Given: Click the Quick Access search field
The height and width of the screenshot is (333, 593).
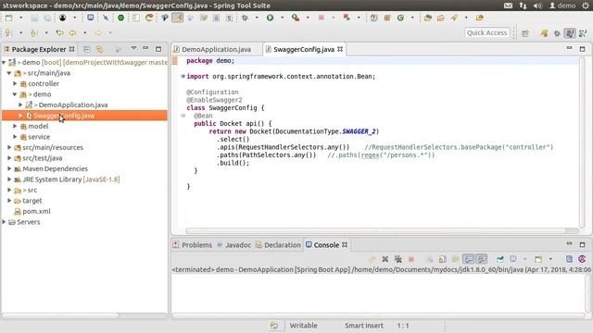Looking at the screenshot, I should [x=486, y=33].
